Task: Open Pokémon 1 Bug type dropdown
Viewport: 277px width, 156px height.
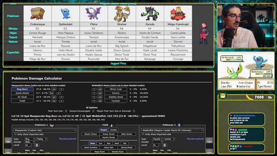Action: coord(30,139)
